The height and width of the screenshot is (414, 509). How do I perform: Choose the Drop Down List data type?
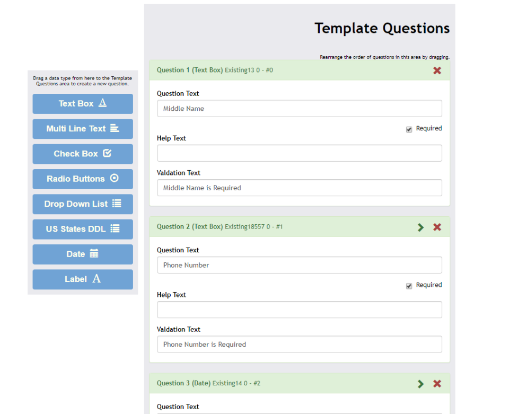[83, 204]
